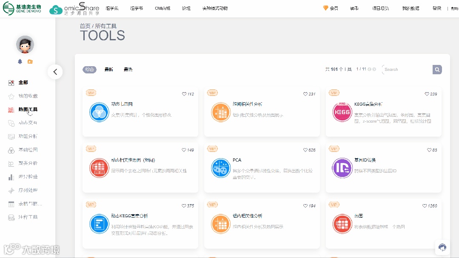
Task: Like the KEGG tool with 239 hearts
Action: 427,94
